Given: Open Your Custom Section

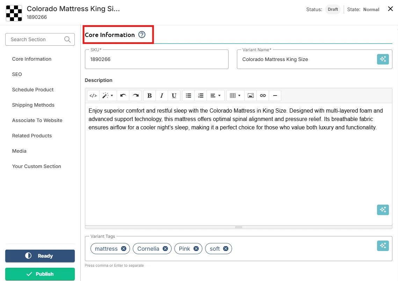Looking at the screenshot, I should click(37, 166).
